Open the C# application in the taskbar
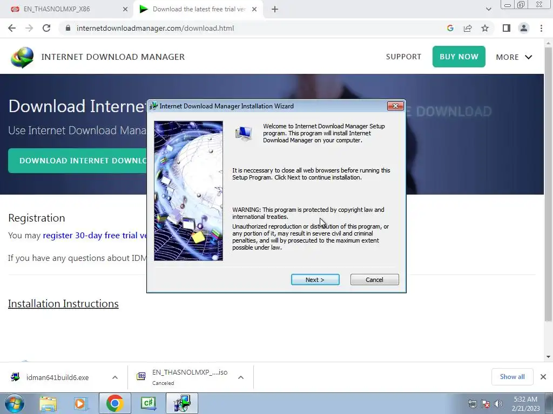 coord(149,403)
